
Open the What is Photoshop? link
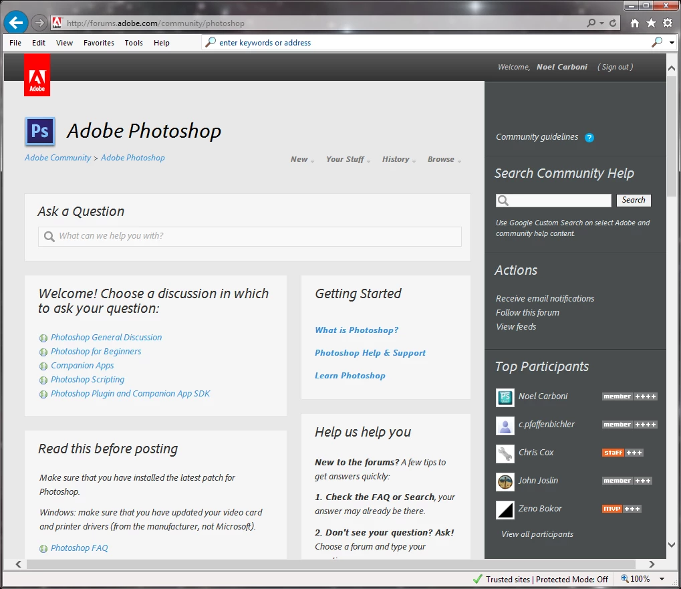coord(357,330)
